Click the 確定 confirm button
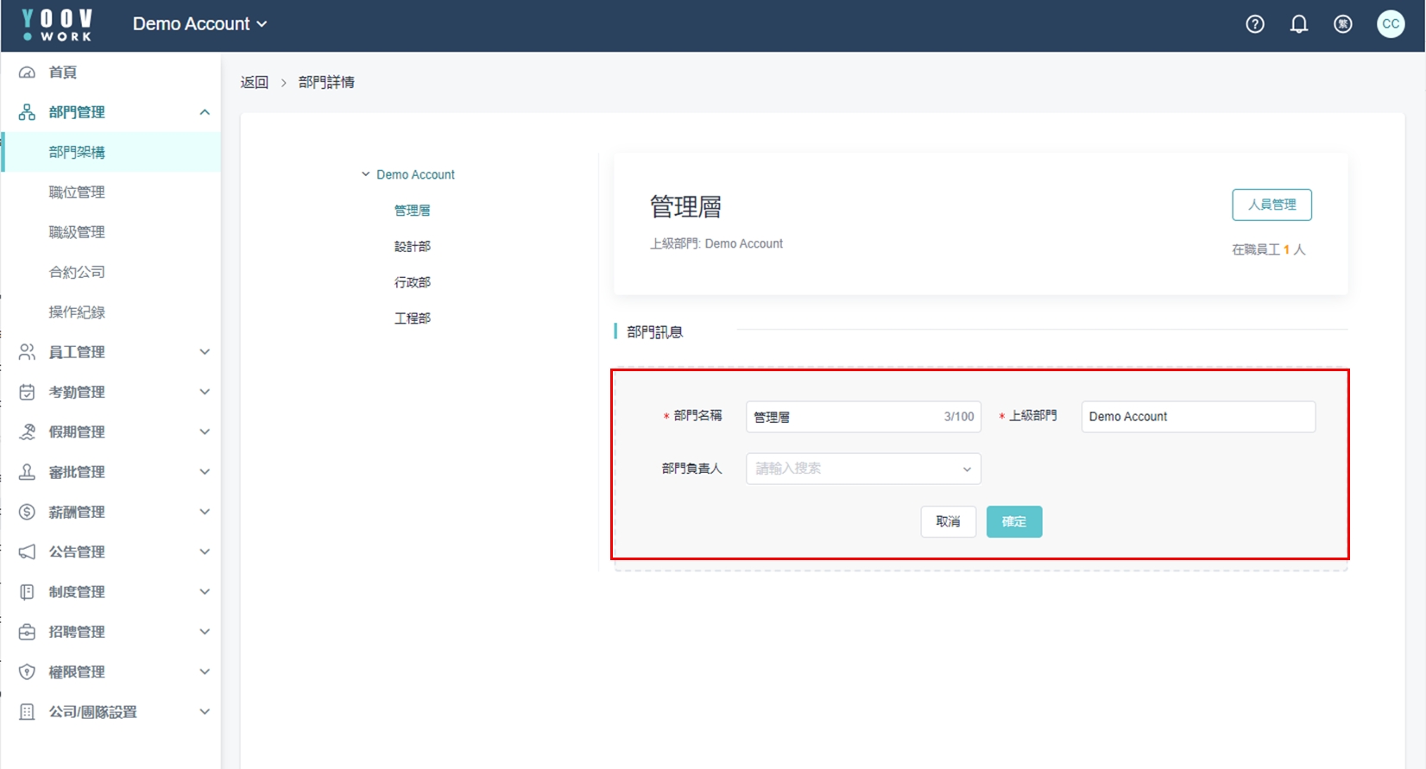The width and height of the screenshot is (1426, 769). (1013, 521)
